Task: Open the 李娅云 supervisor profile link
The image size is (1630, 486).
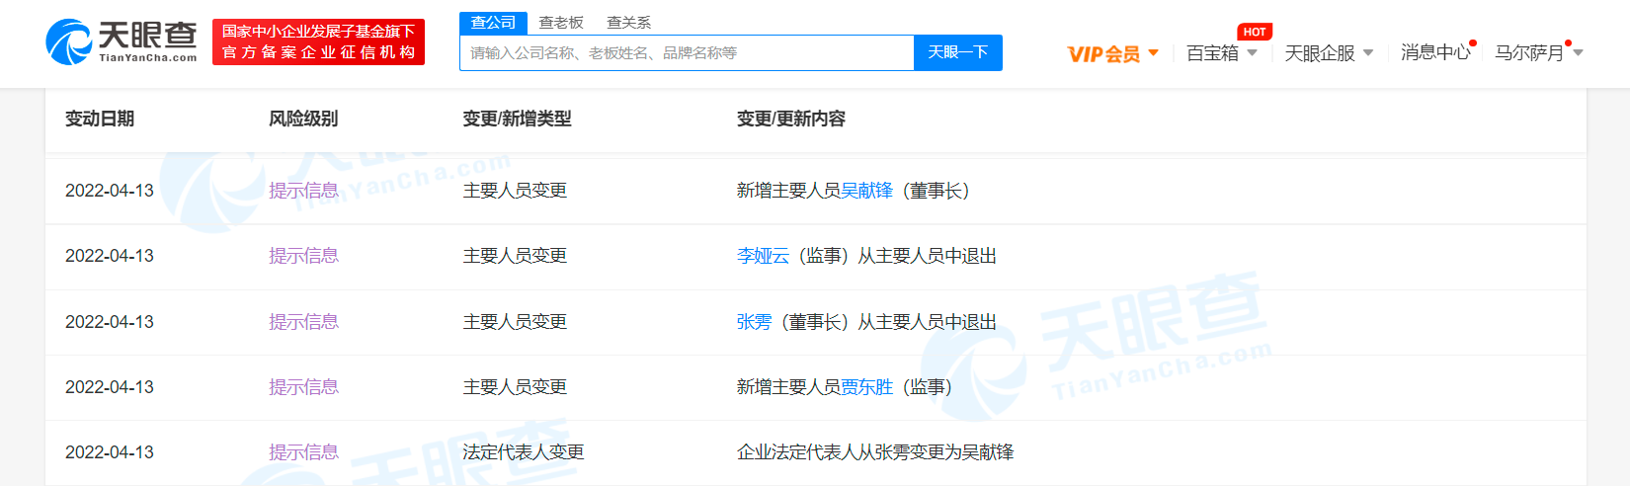Action: tap(763, 256)
